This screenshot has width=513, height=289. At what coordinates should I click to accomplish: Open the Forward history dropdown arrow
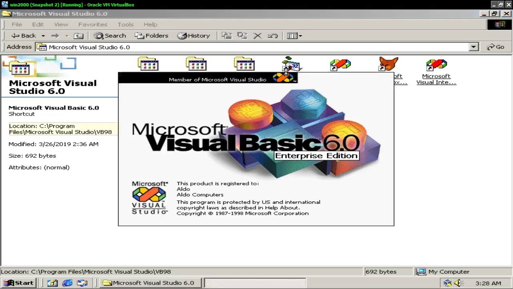tap(67, 36)
